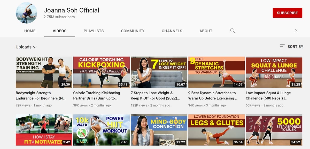Open the Mind-Body Connection video thumbnail
This screenshot has height=149, width=310.
click(159, 130)
